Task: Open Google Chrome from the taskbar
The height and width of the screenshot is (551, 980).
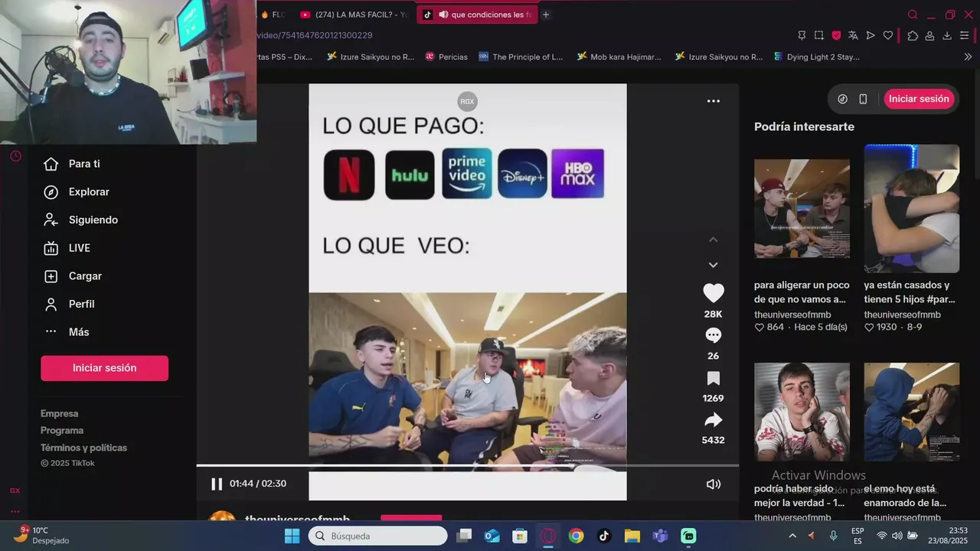Action: 576,536
